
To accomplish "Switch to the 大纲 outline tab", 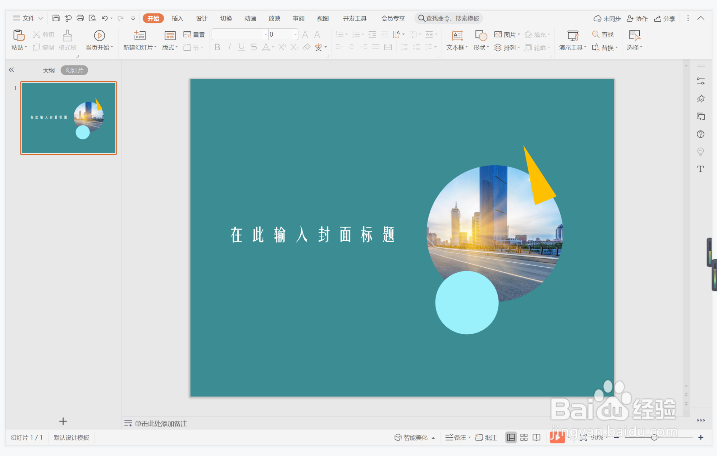I will click(x=49, y=70).
